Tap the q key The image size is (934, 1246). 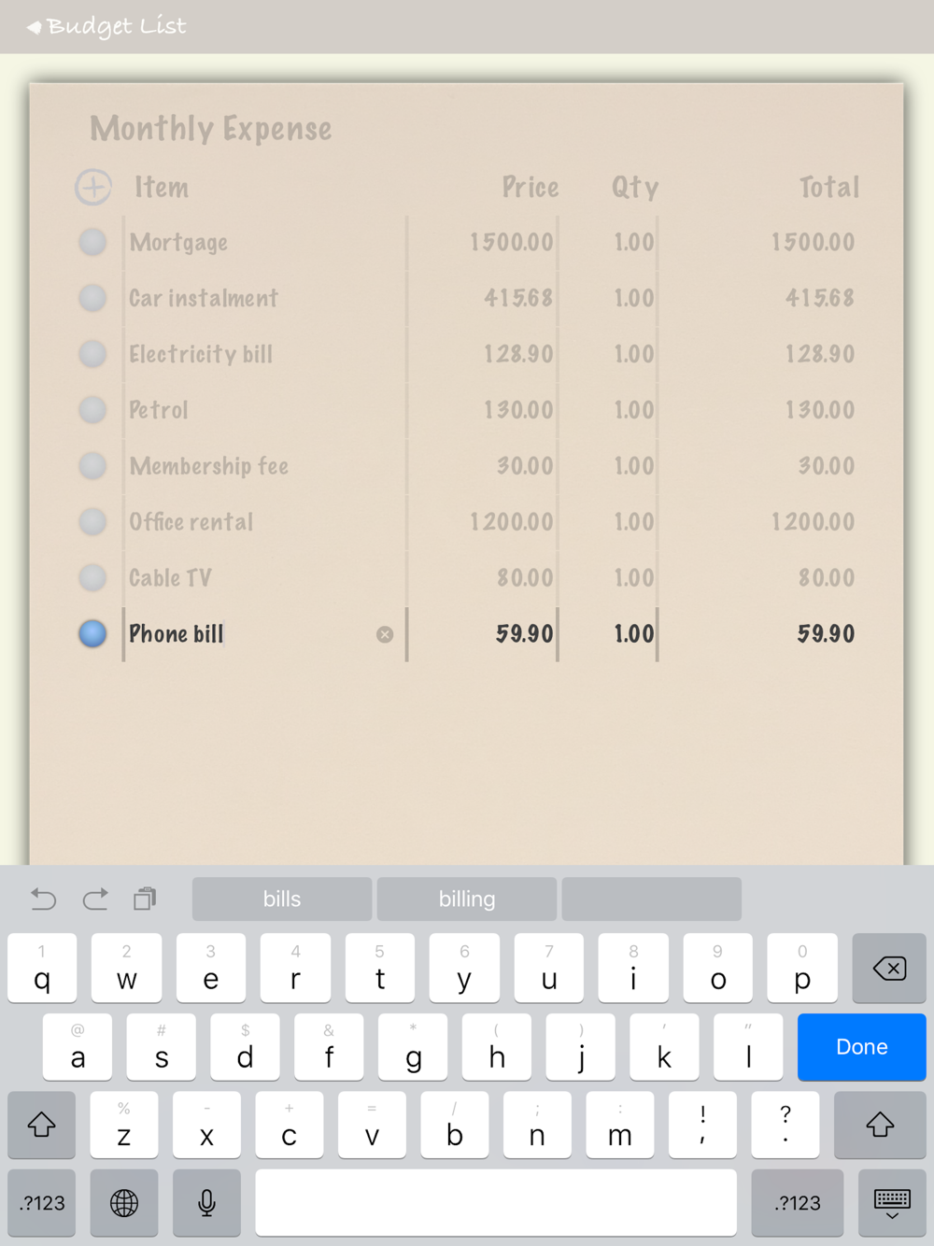tap(42, 968)
